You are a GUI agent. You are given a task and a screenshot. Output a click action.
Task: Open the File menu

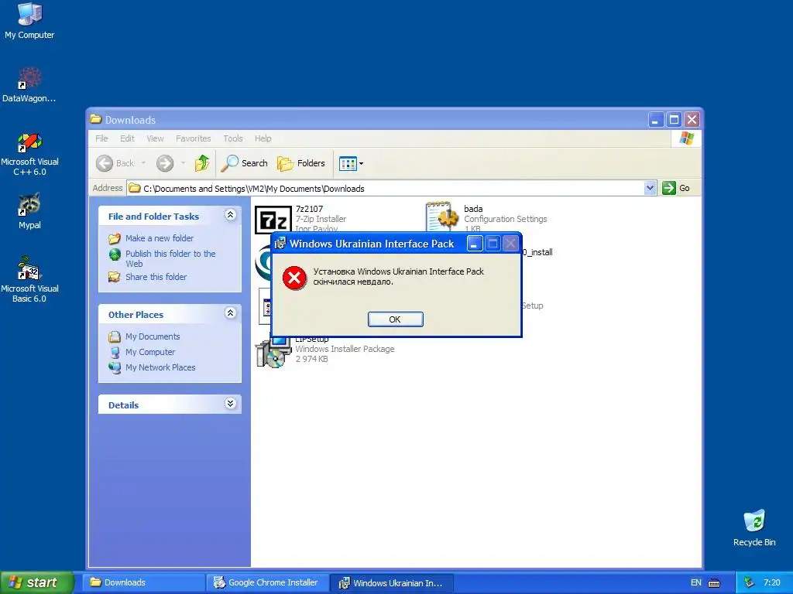click(101, 138)
